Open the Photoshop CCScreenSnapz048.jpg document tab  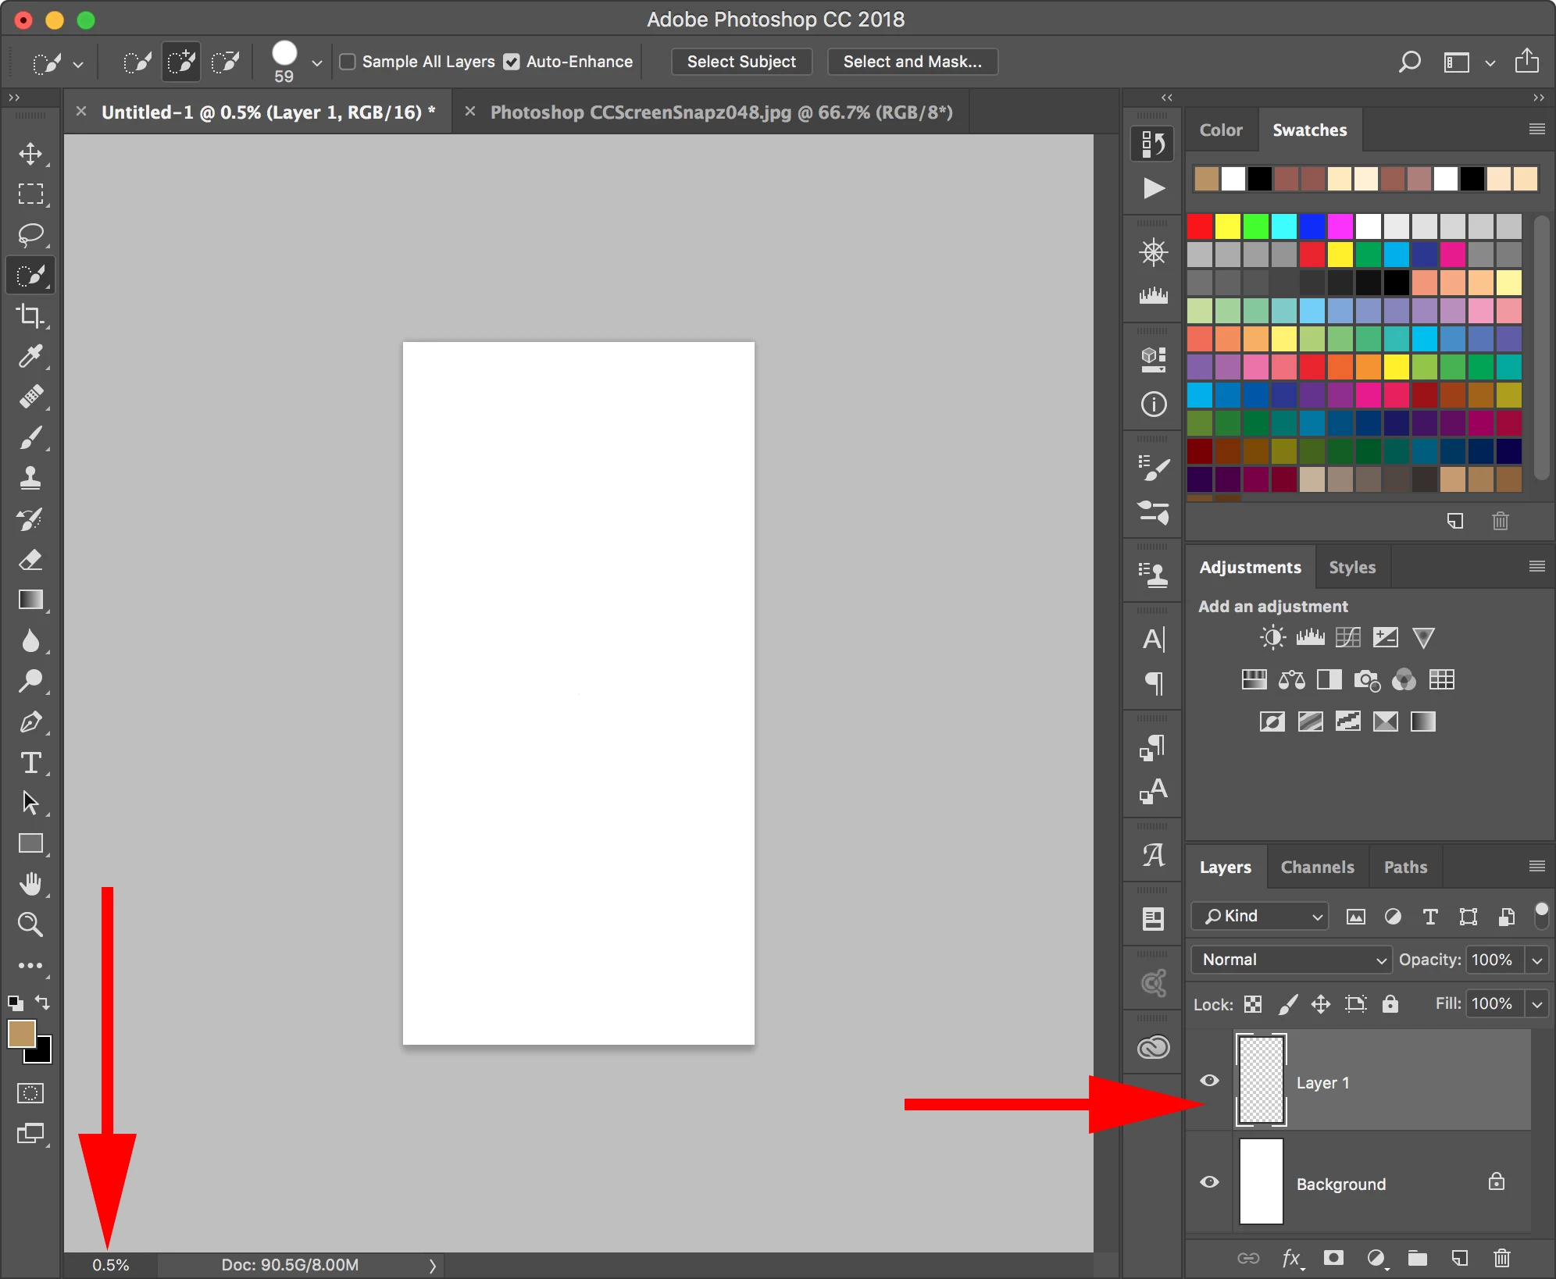(720, 112)
